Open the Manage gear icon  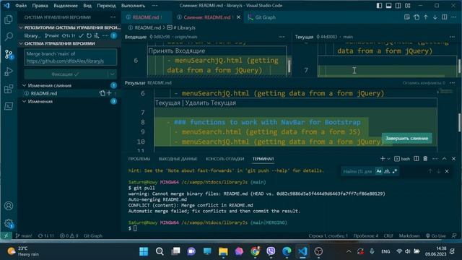point(9,223)
